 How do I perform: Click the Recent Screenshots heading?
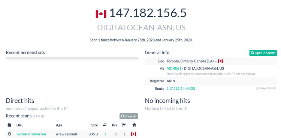25,52
